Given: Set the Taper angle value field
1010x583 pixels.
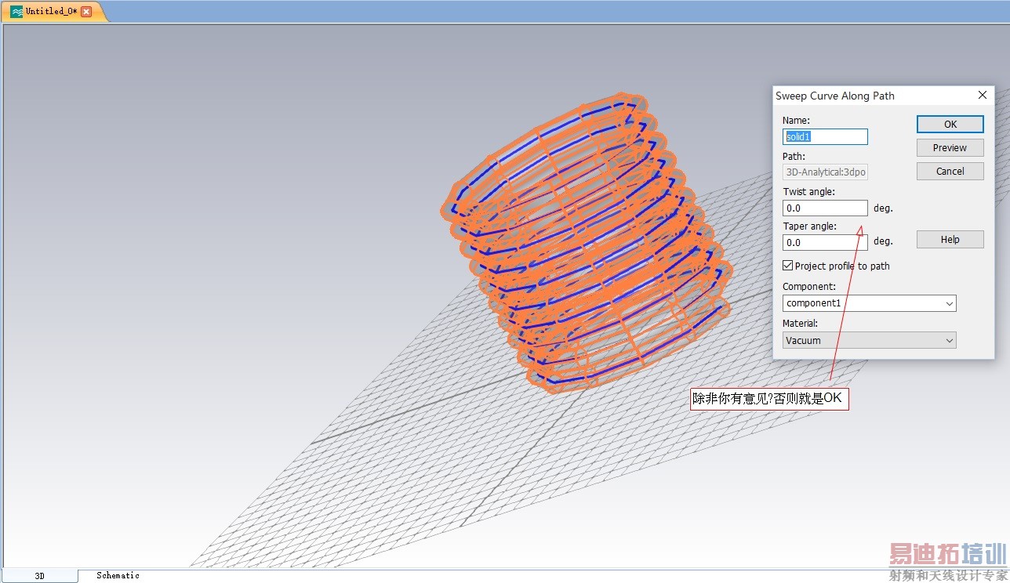Looking at the screenshot, I should tap(825, 243).
